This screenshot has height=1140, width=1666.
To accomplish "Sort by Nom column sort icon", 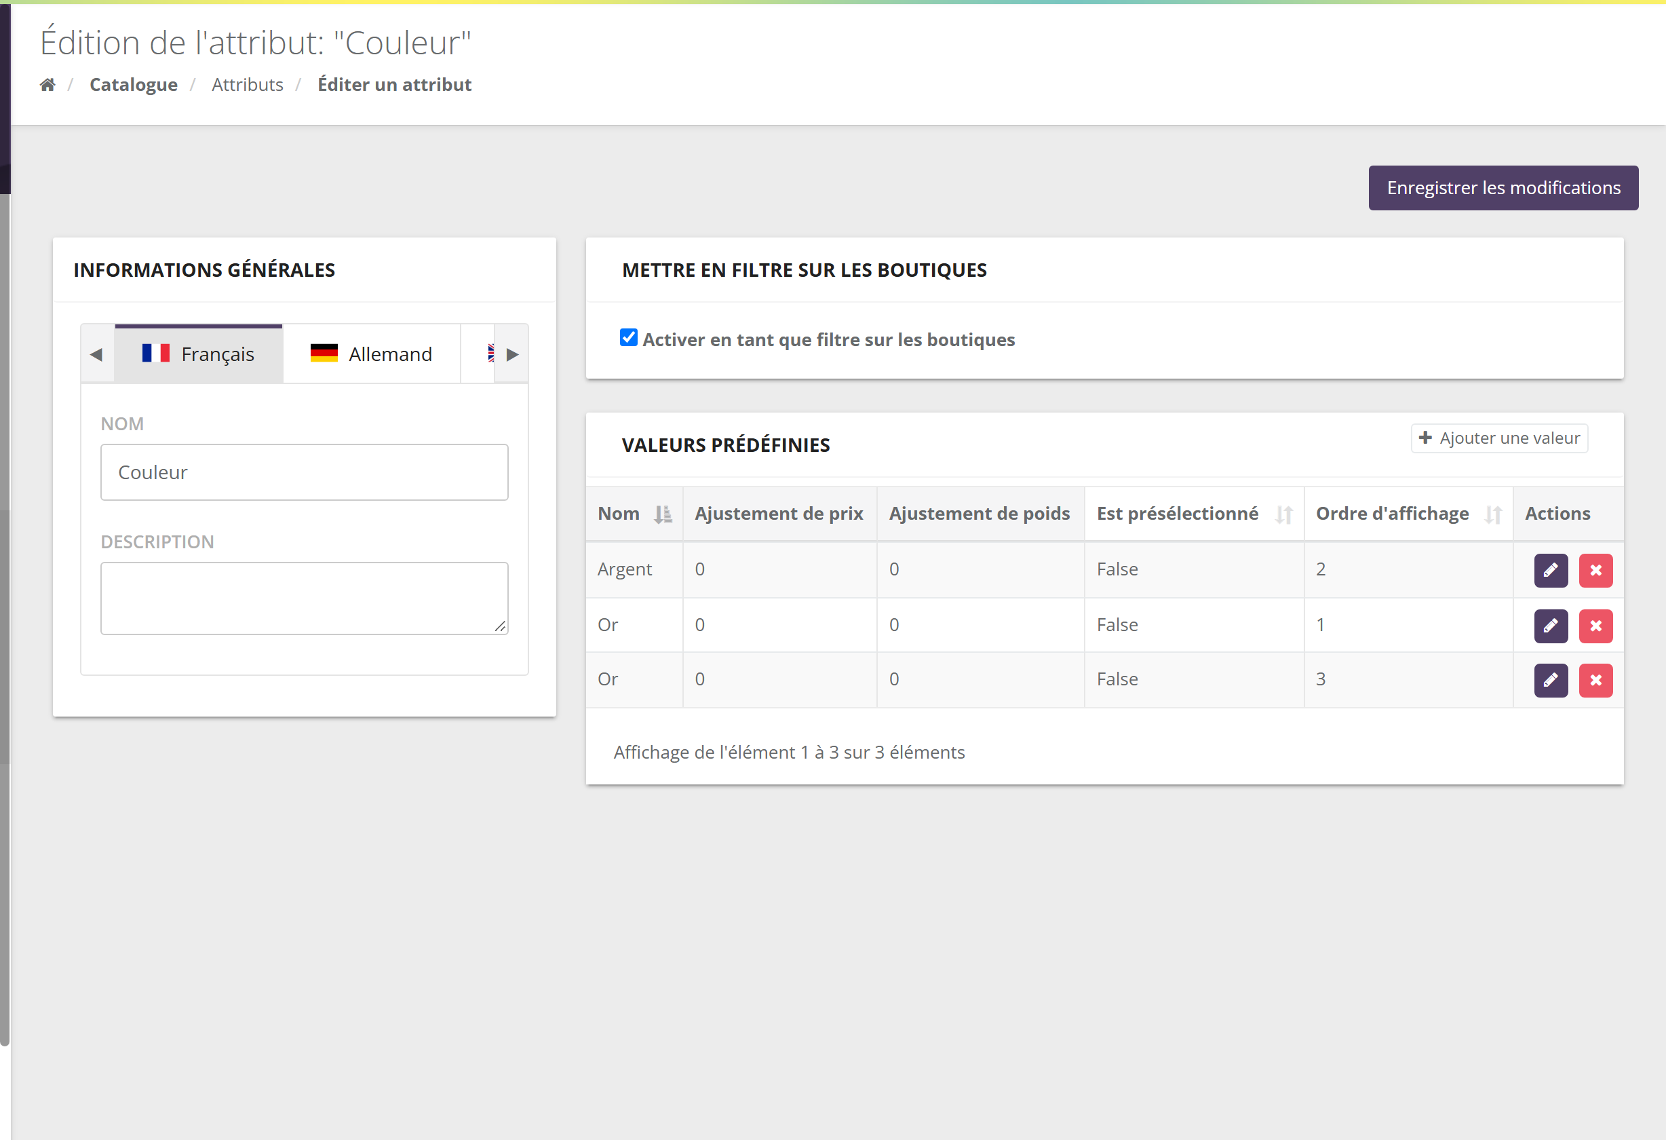I will coord(662,514).
